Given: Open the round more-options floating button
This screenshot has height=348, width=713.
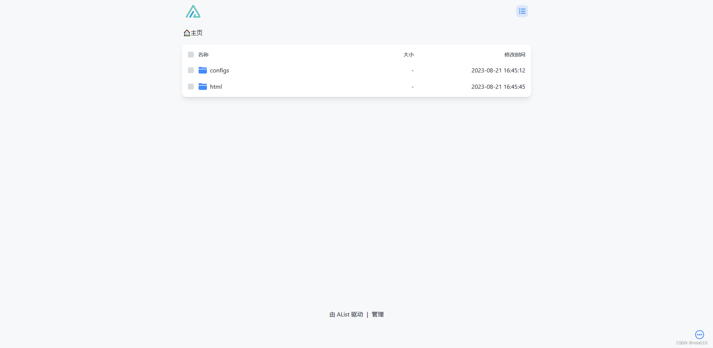Looking at the screenshot, I should point(700,335).
